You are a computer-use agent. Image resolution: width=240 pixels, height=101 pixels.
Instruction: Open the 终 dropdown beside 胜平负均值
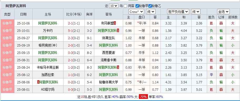(196, 12)
